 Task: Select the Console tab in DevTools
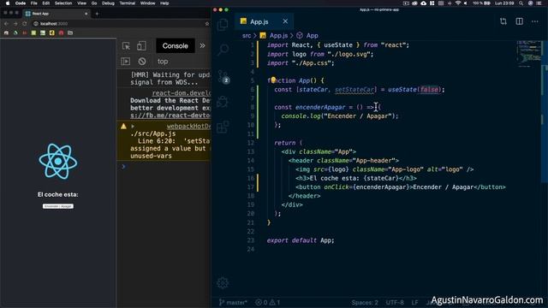[175, 45]
